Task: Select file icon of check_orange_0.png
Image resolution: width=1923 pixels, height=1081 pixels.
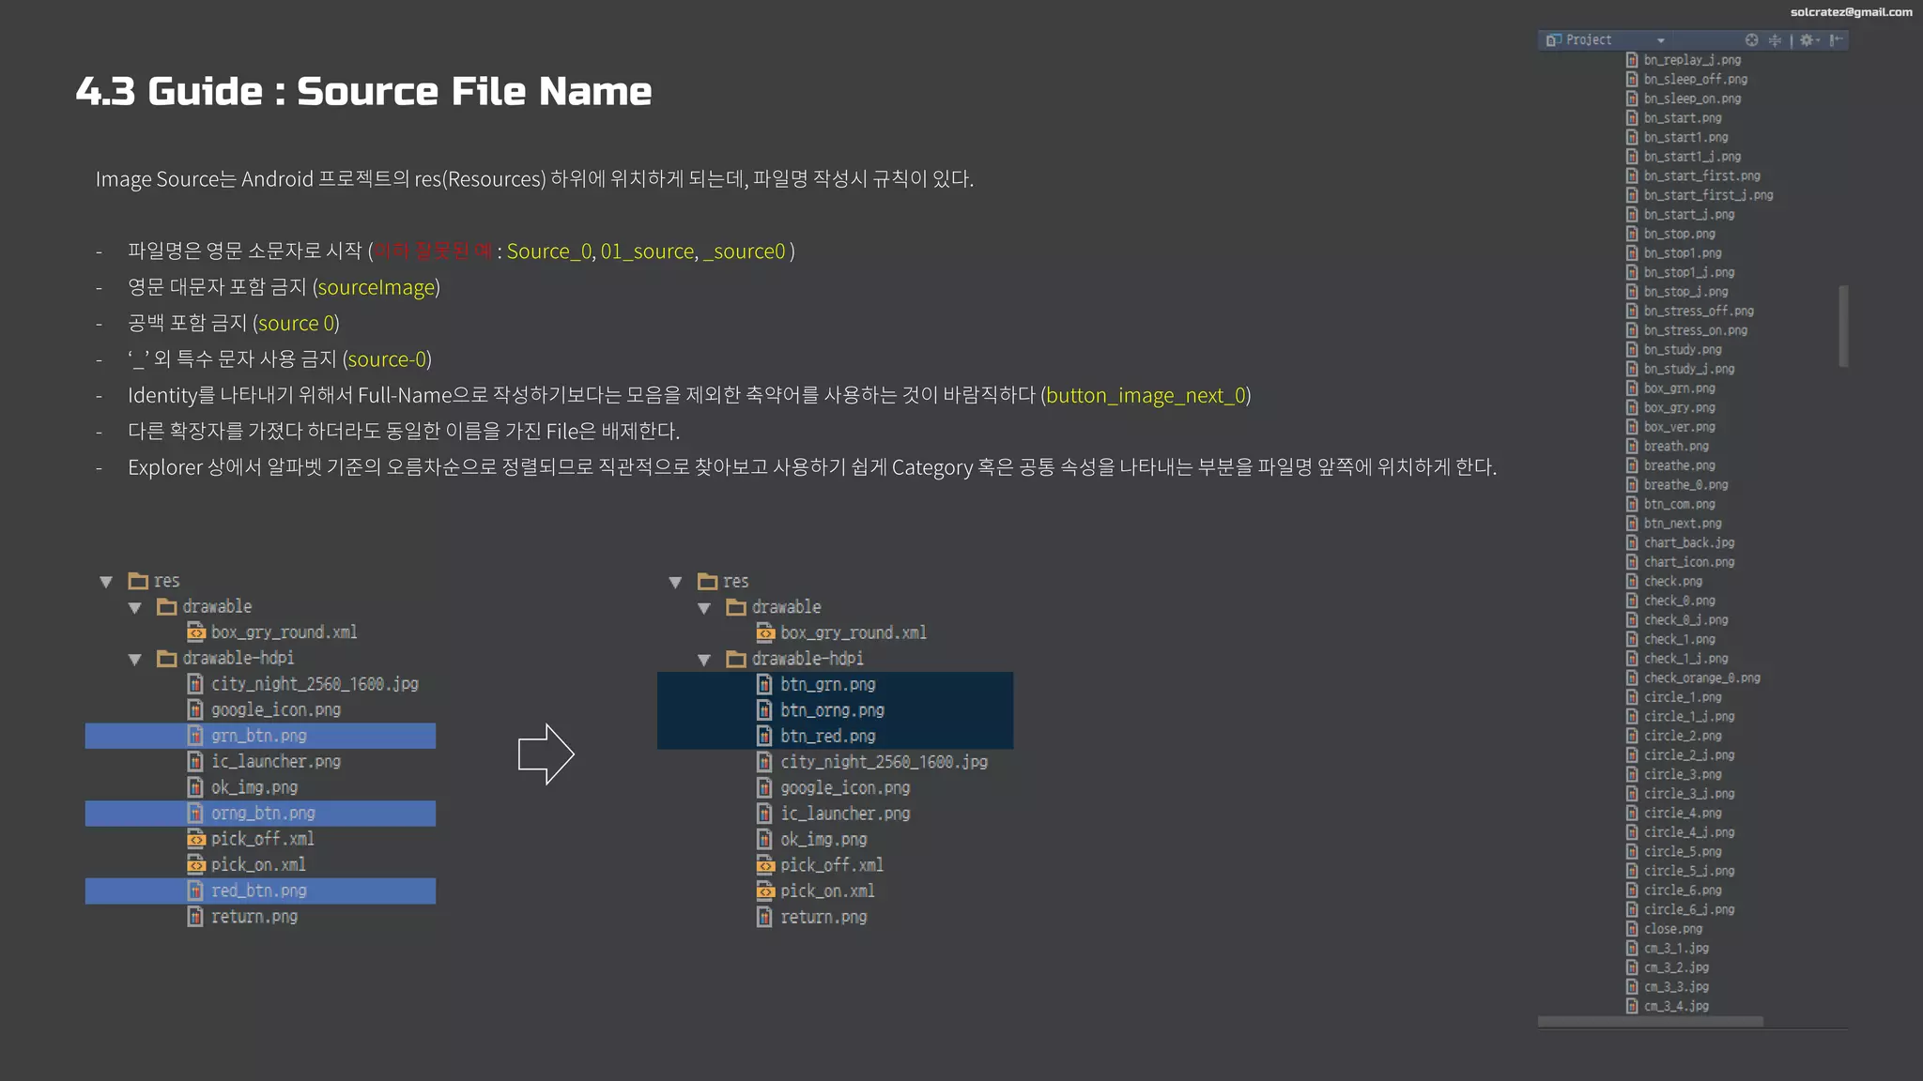Action: 1632,678
